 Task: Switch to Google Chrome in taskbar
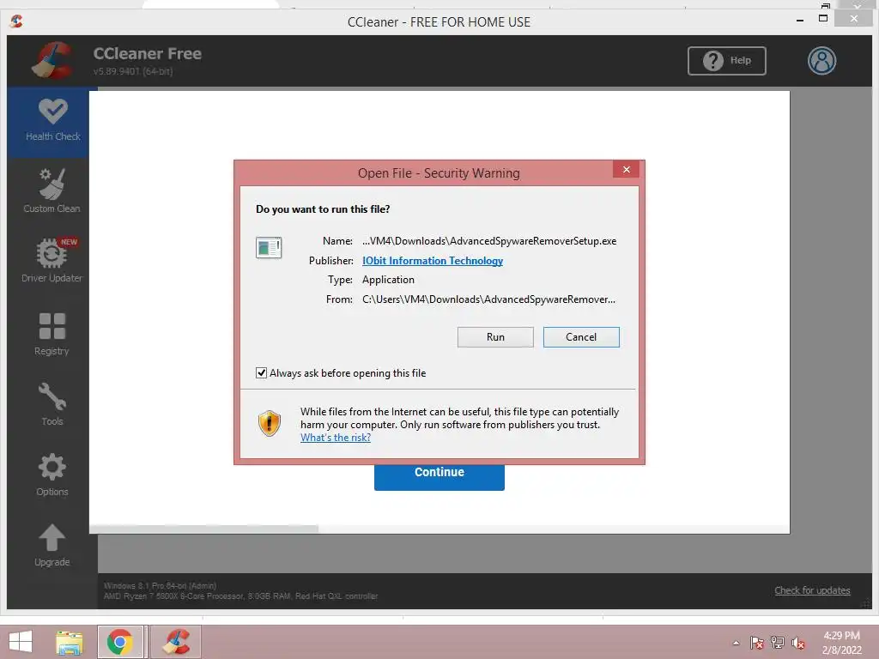coord(120,642)
